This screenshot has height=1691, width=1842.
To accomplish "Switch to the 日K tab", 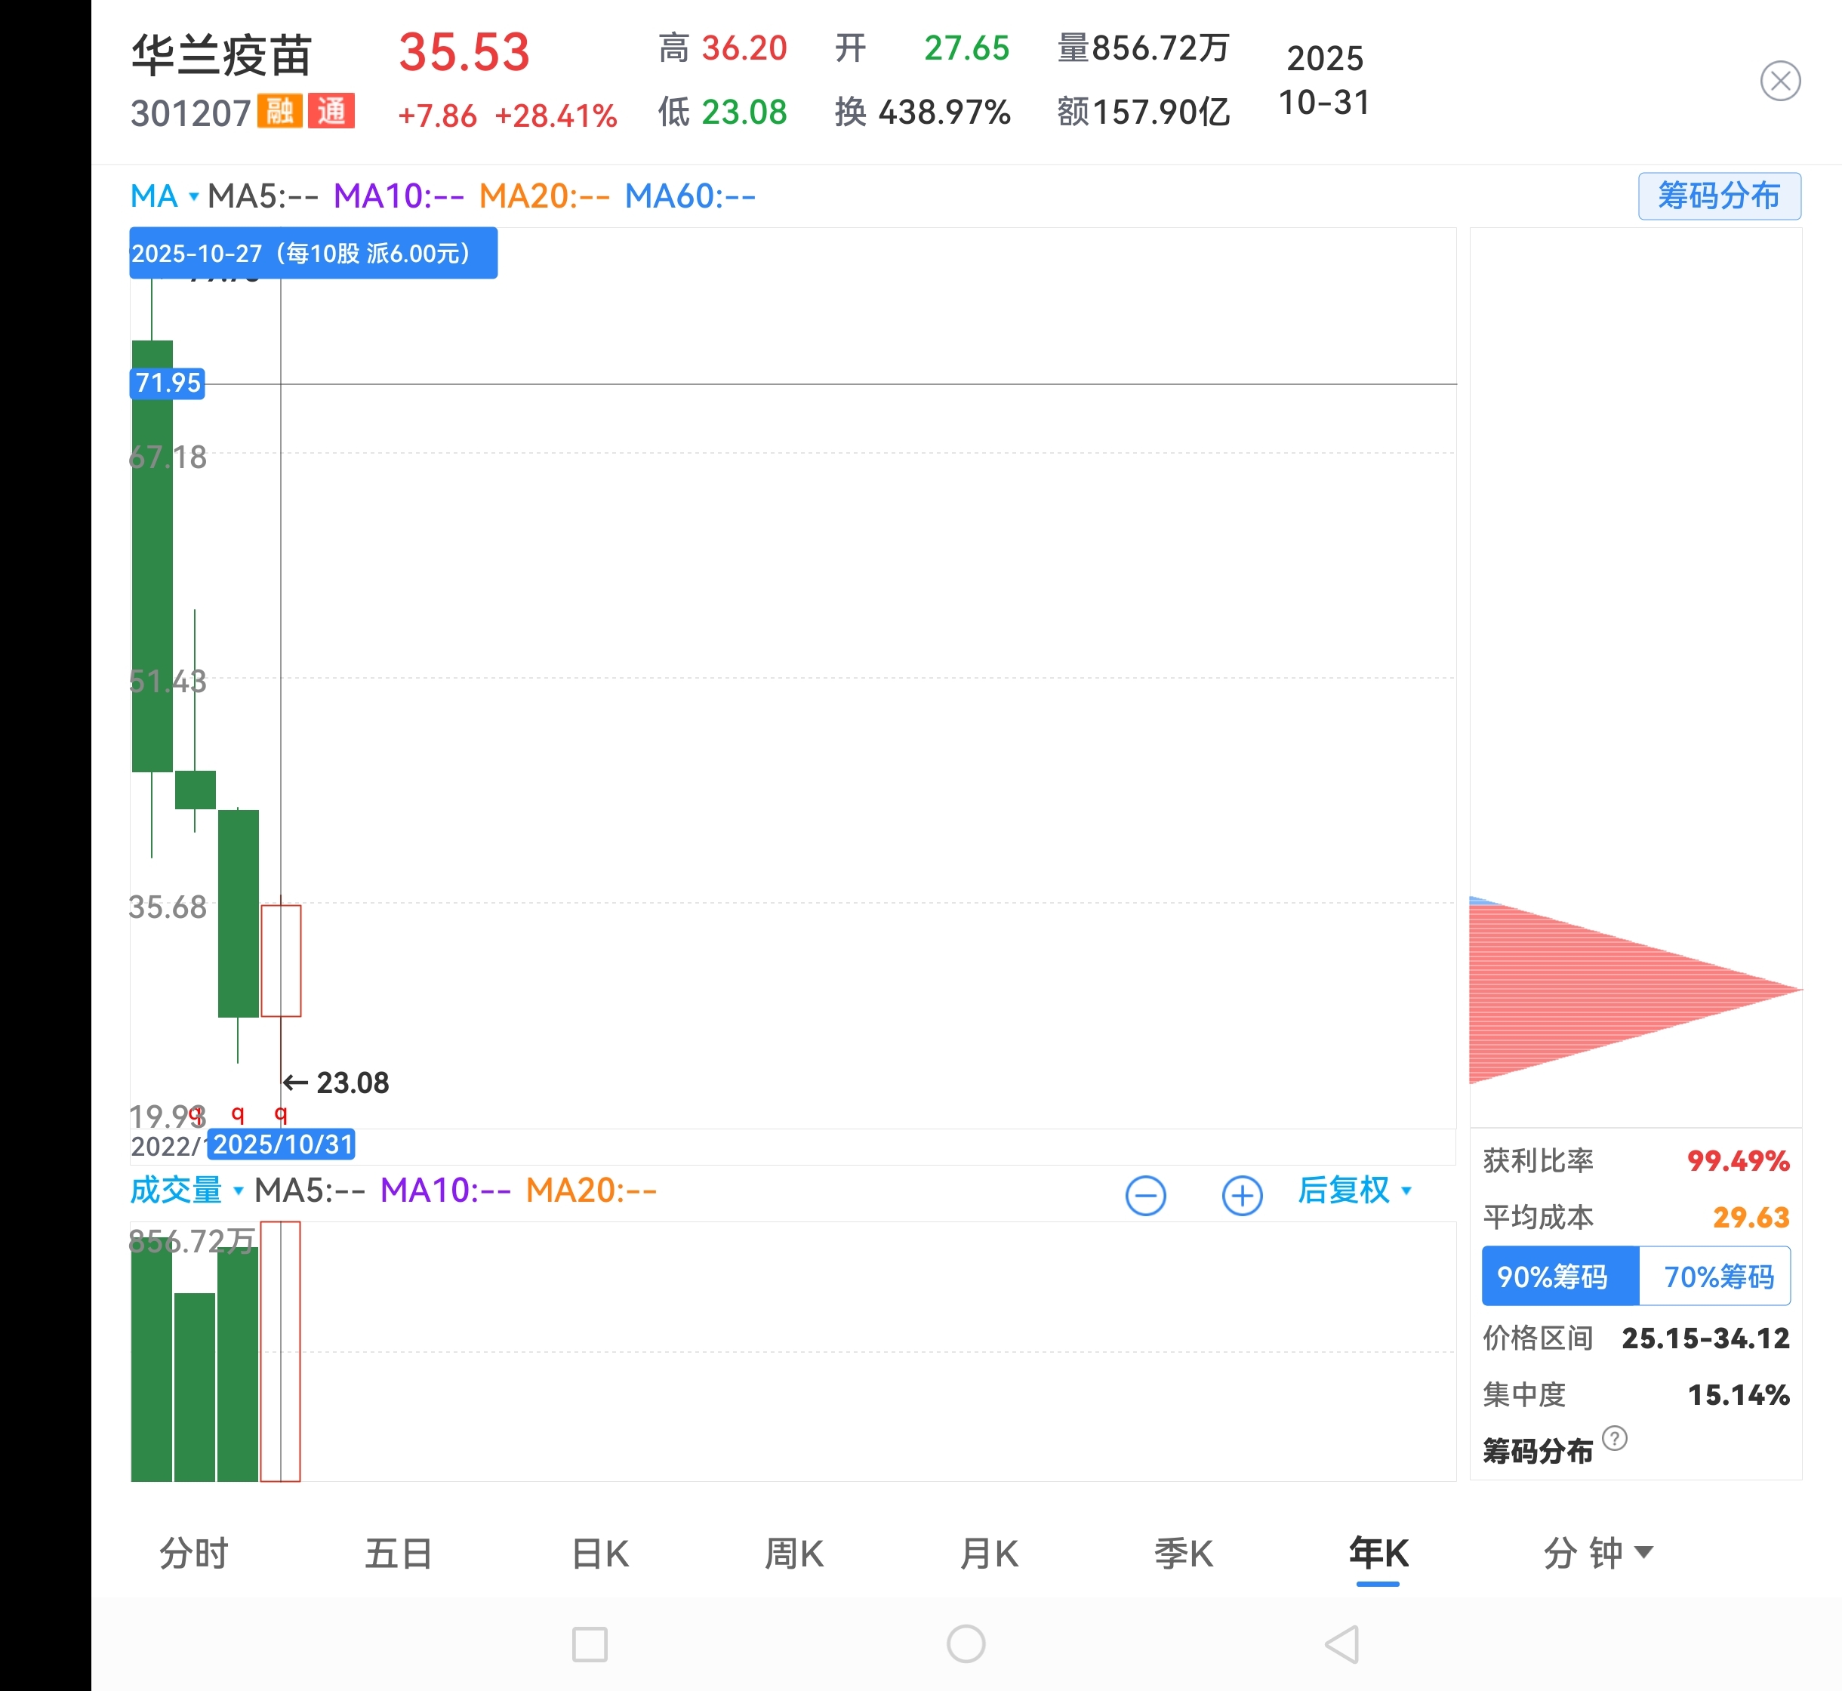I will pyautogui.click(x=600, y=1553).
